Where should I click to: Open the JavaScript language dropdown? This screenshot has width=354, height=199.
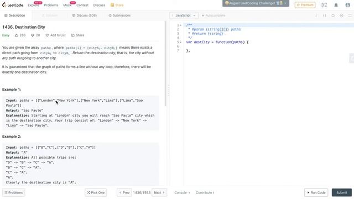[184, 15]
